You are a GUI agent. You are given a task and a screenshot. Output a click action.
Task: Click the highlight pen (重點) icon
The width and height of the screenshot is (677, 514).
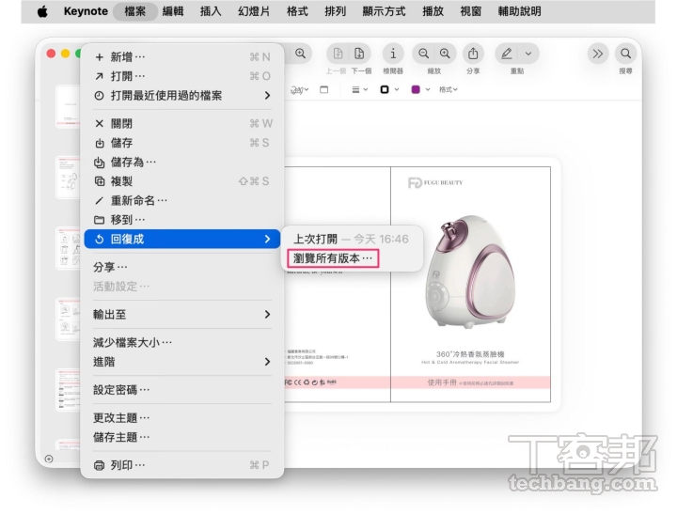507,54
